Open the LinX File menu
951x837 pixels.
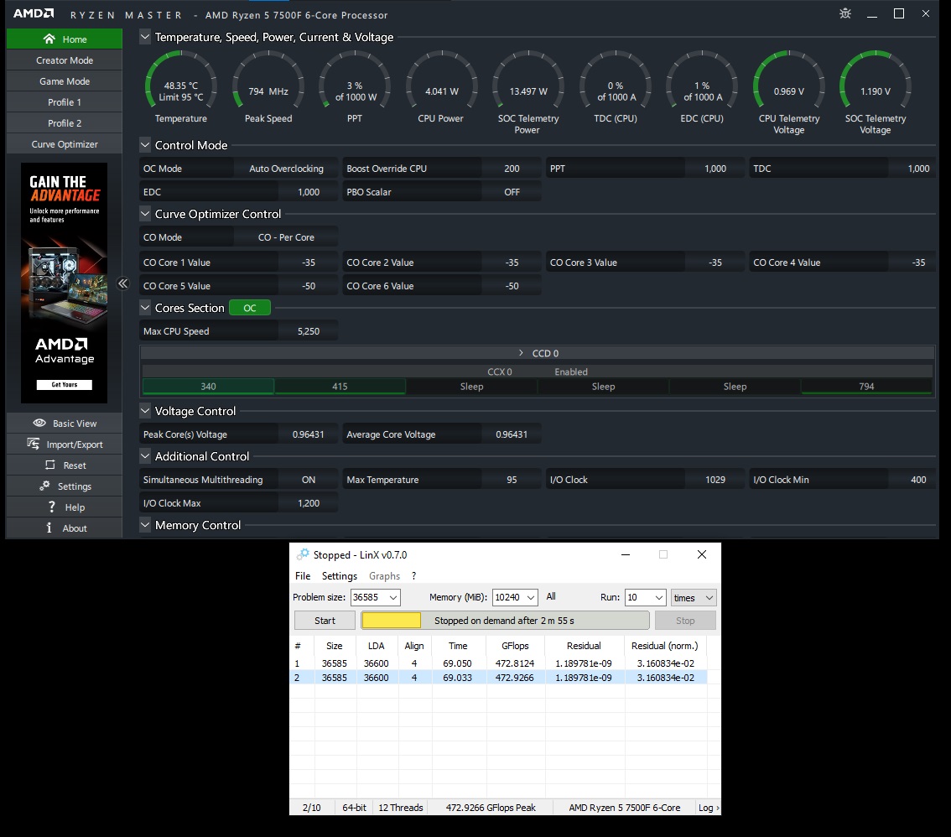(303, 575)
